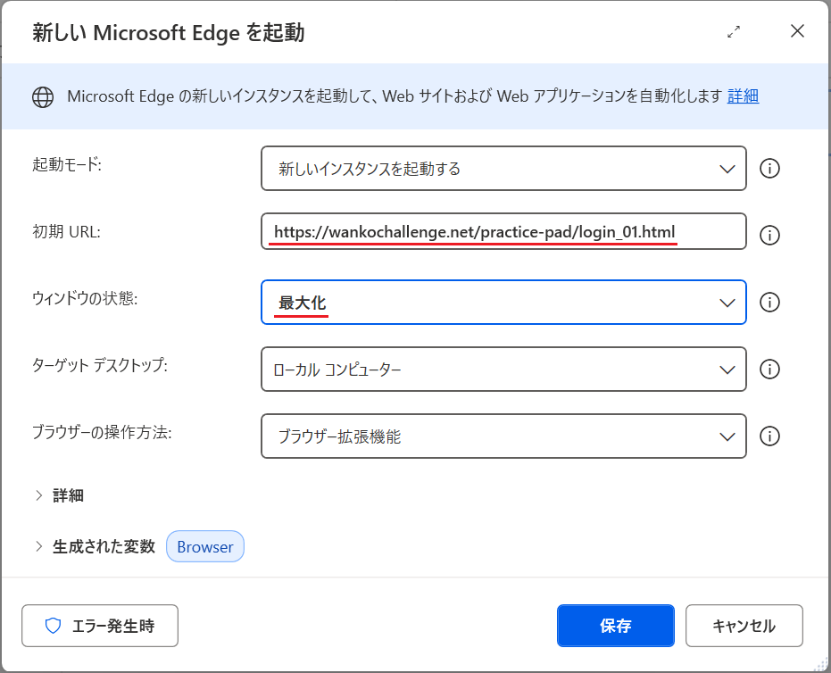Expand the 詳細 section
The width and height of the screenshot is (831, 673).
[59, 495]
